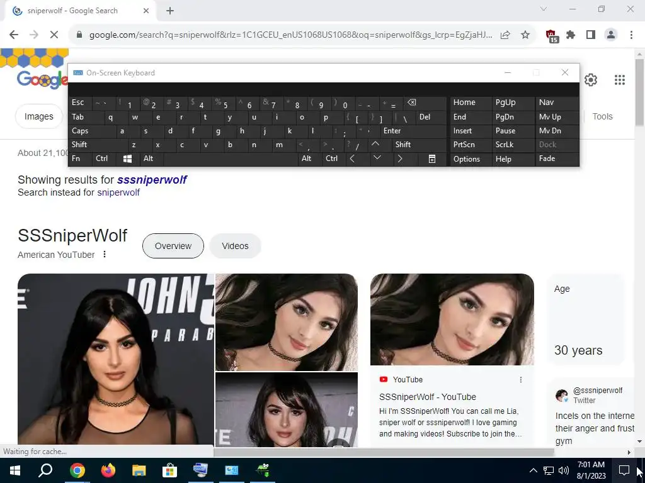Click the horizontal scrollbar at page bottom
The height and width of the screenshot is (483, 645).
384,452
